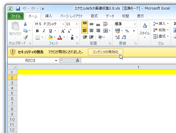Click the percent style icon
The image size is (176, 133).
127,31
